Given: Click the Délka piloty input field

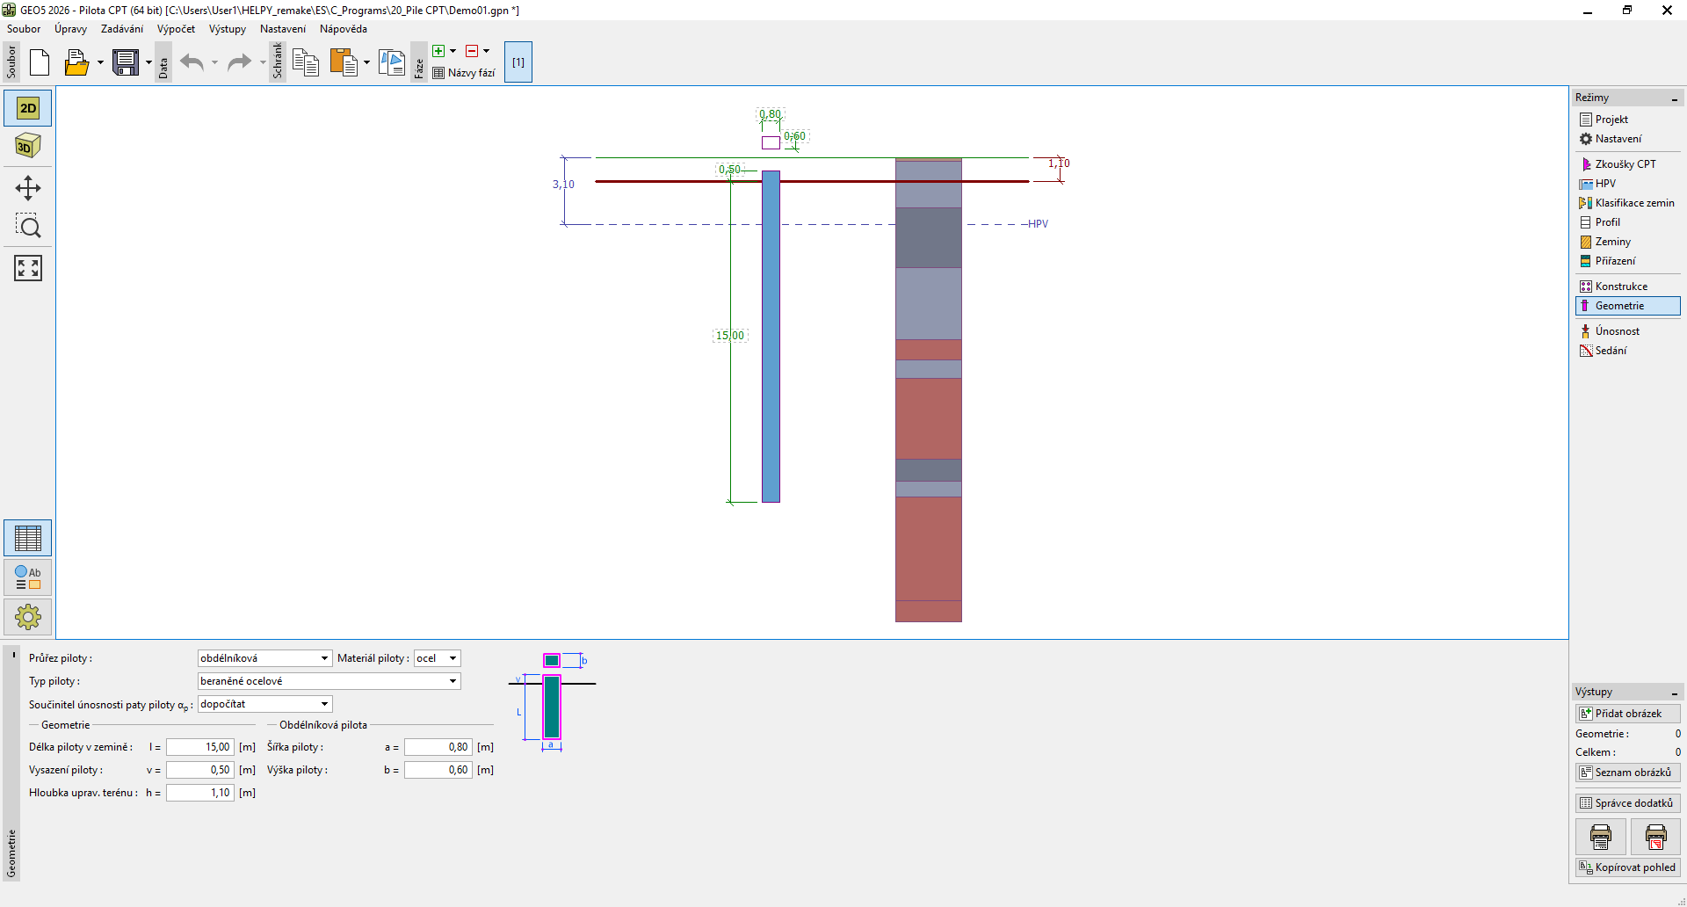Looking at the screenshot, I should 200,747.
